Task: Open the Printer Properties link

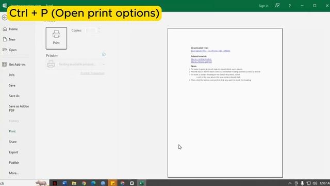Action: click(92, 73)
